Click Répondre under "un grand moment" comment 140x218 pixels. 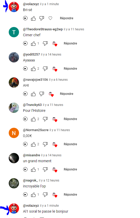70,169
